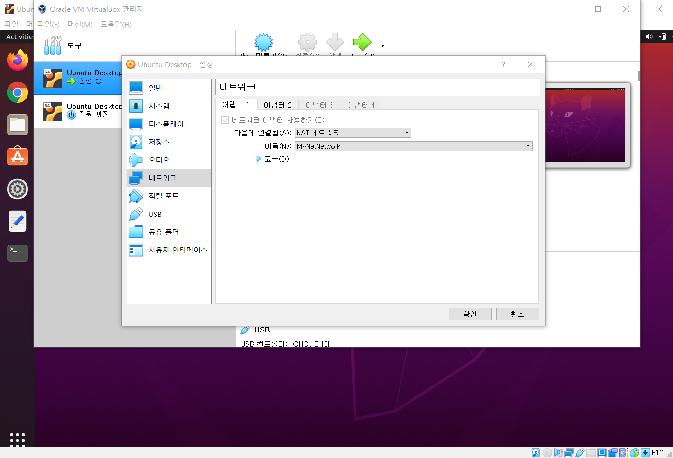Click the OK (확인) button
Image resolution: width=673 pixels, height=458 pixels.
click(470, 314)
